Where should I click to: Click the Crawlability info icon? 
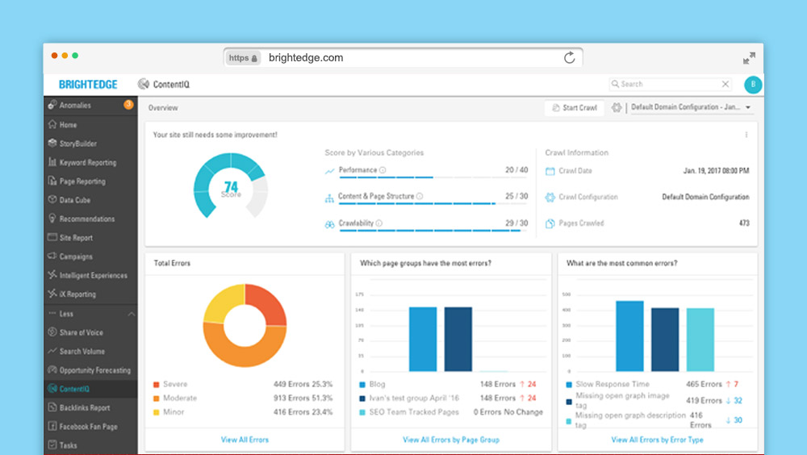[x=378, y=223]
